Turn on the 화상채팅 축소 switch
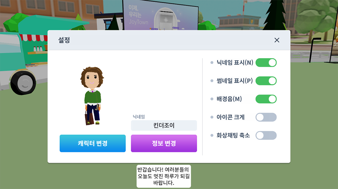 pyautogui.click(x=266, y=136)
